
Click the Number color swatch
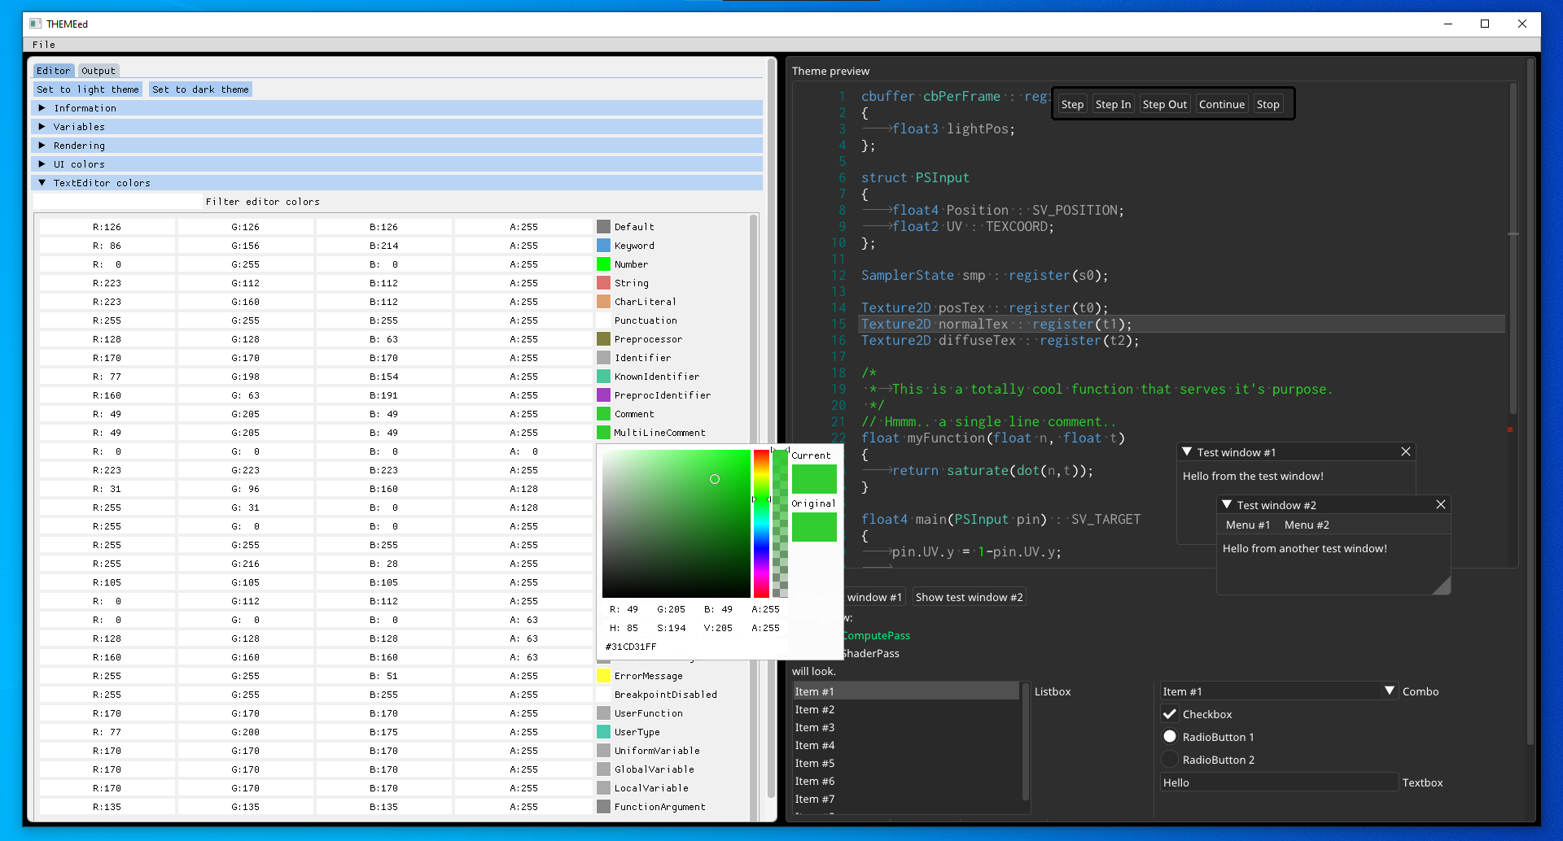click(x=603, y=264)
